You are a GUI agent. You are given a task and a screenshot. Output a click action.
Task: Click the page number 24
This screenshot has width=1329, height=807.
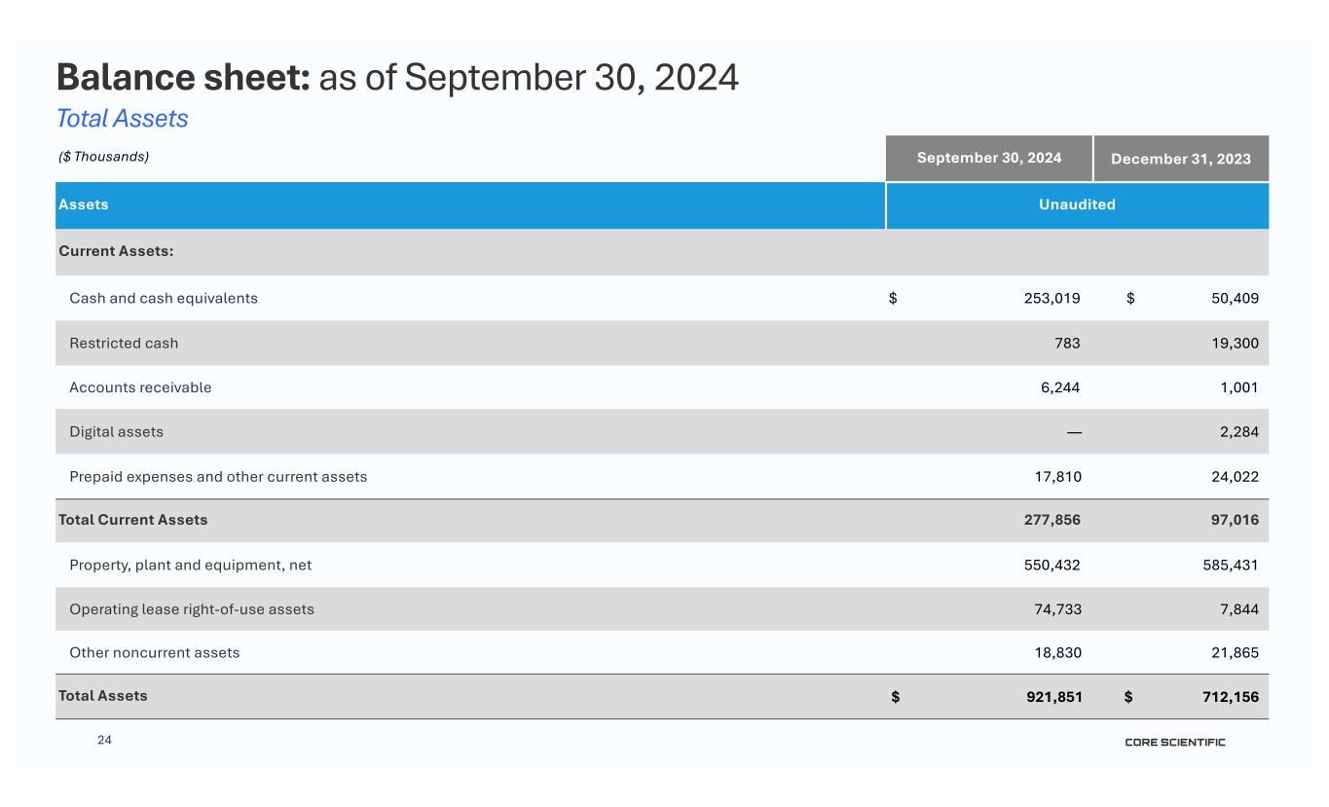(x=104, y=741)
